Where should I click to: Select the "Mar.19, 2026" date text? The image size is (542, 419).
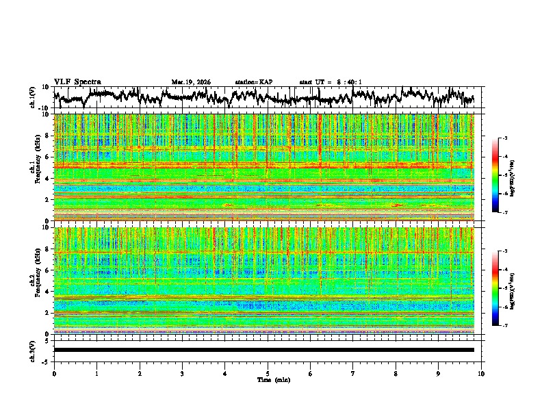coord(191,82)
